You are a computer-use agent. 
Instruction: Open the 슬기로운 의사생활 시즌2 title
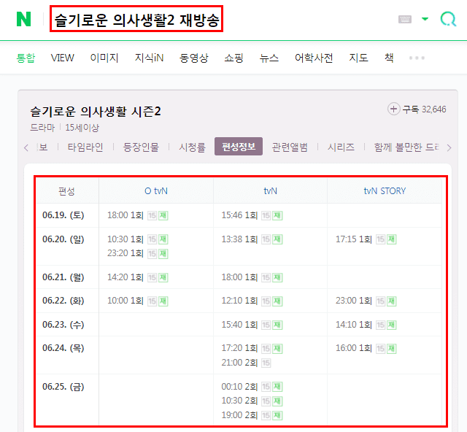pos(96,112)
